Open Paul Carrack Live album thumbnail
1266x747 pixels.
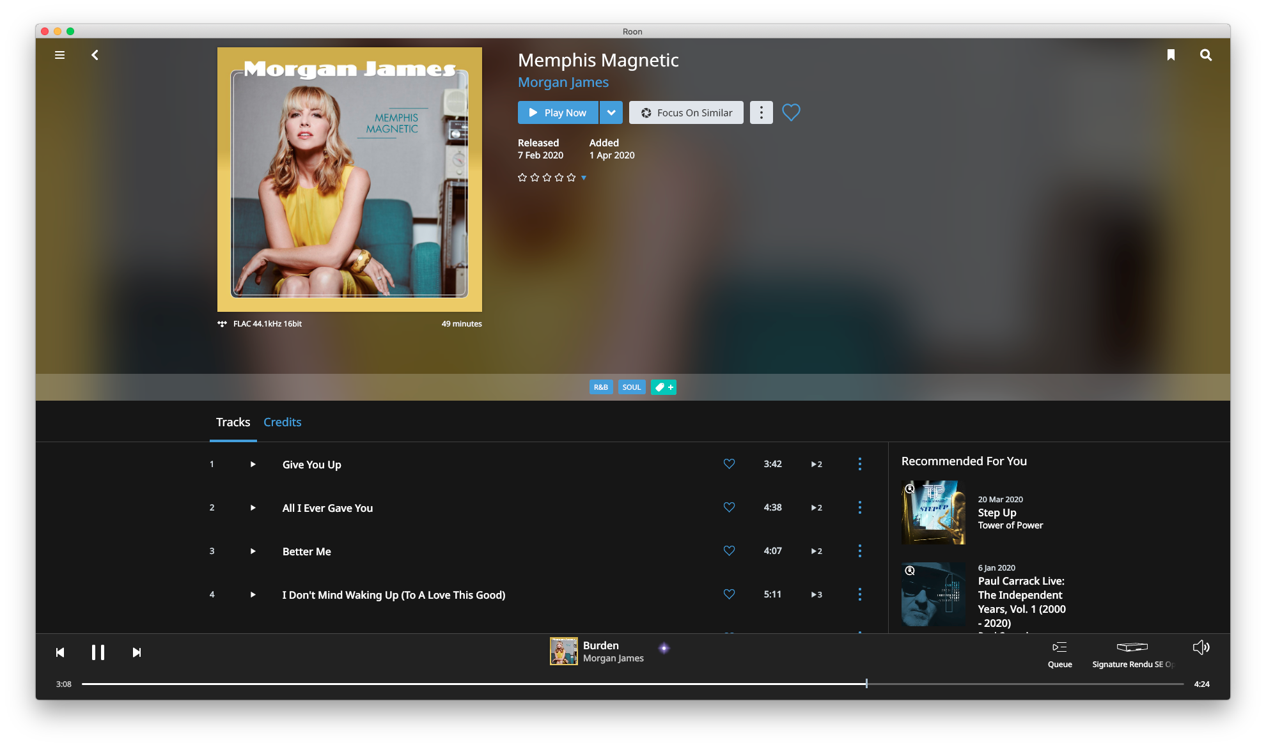(933, 594)
